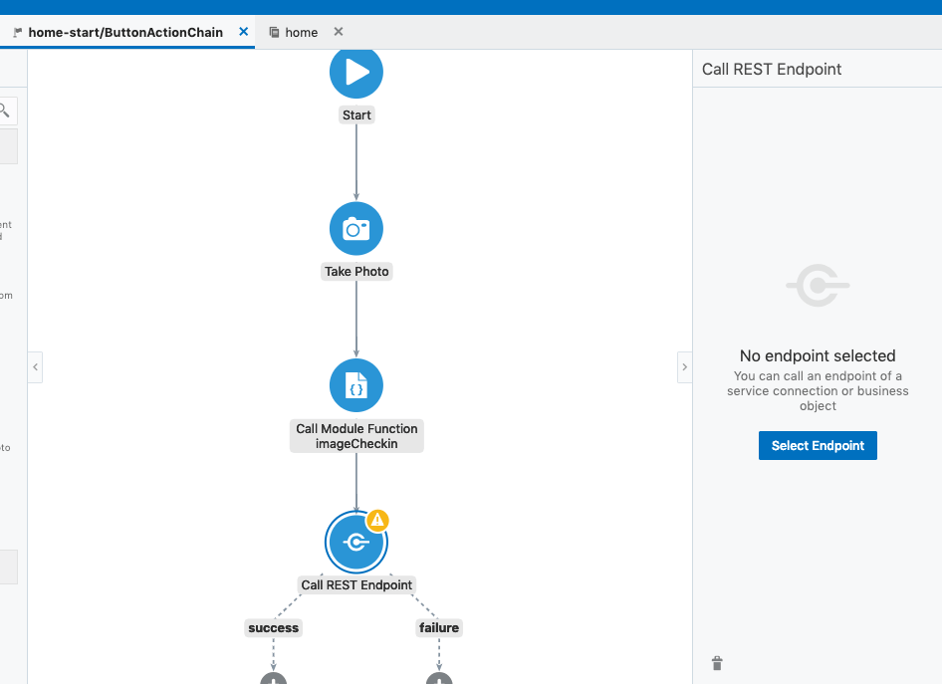
Task: Click the grey endpoint placeholder icon
Action: (818, 287)
